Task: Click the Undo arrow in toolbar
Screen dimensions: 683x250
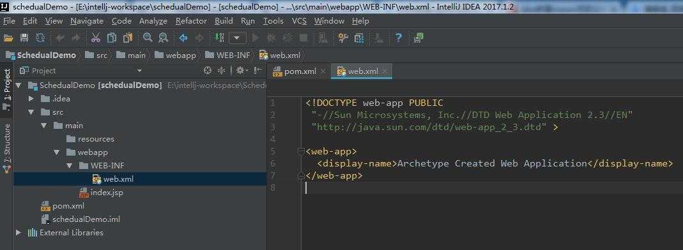Action: 60,38
